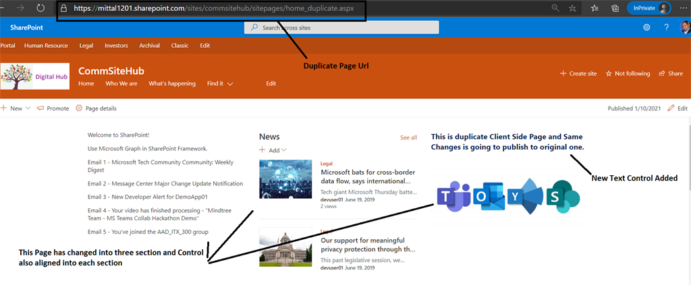Open Investors in hub navigation
This screenshot has width=691, height=285.
(x=116, y=45)
